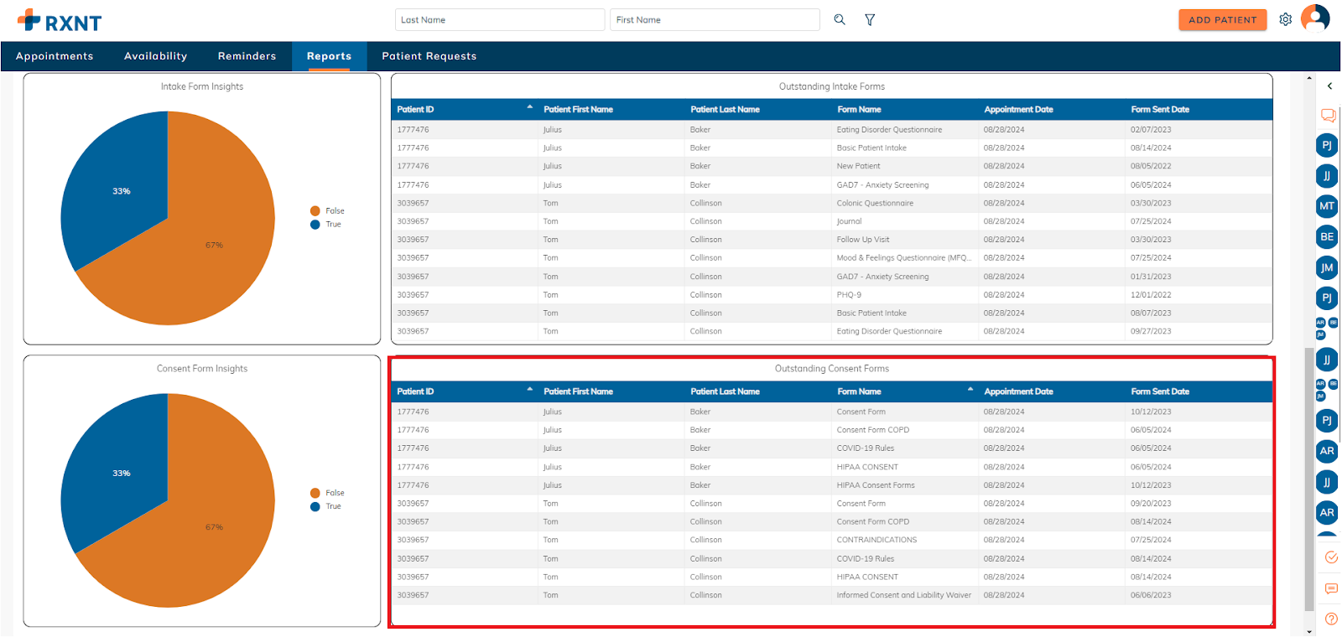Image resolution: width=1342 pixels, height=637 pixels.
Task: Click the Outstanding Consent Forms title
Action: pyautogui.click(x=831, y=369)
